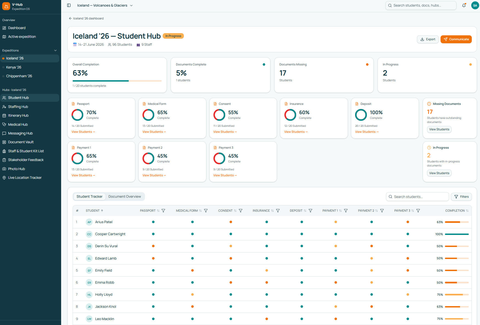The height and width of the screenshot is (325, 480).
Task: Filter the Medical Form column
Action: point(206,211)
